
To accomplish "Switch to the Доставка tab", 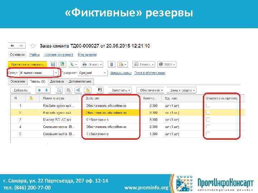I will coord(57,81).
